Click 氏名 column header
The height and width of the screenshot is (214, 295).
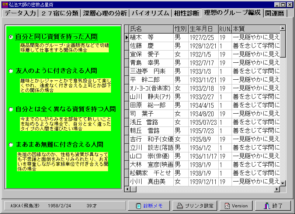[x=151, y=29]
